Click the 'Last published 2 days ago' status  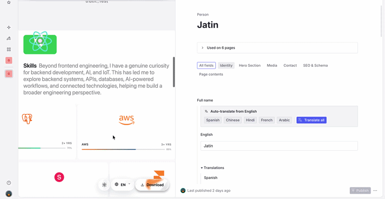[x=209, y=190]
